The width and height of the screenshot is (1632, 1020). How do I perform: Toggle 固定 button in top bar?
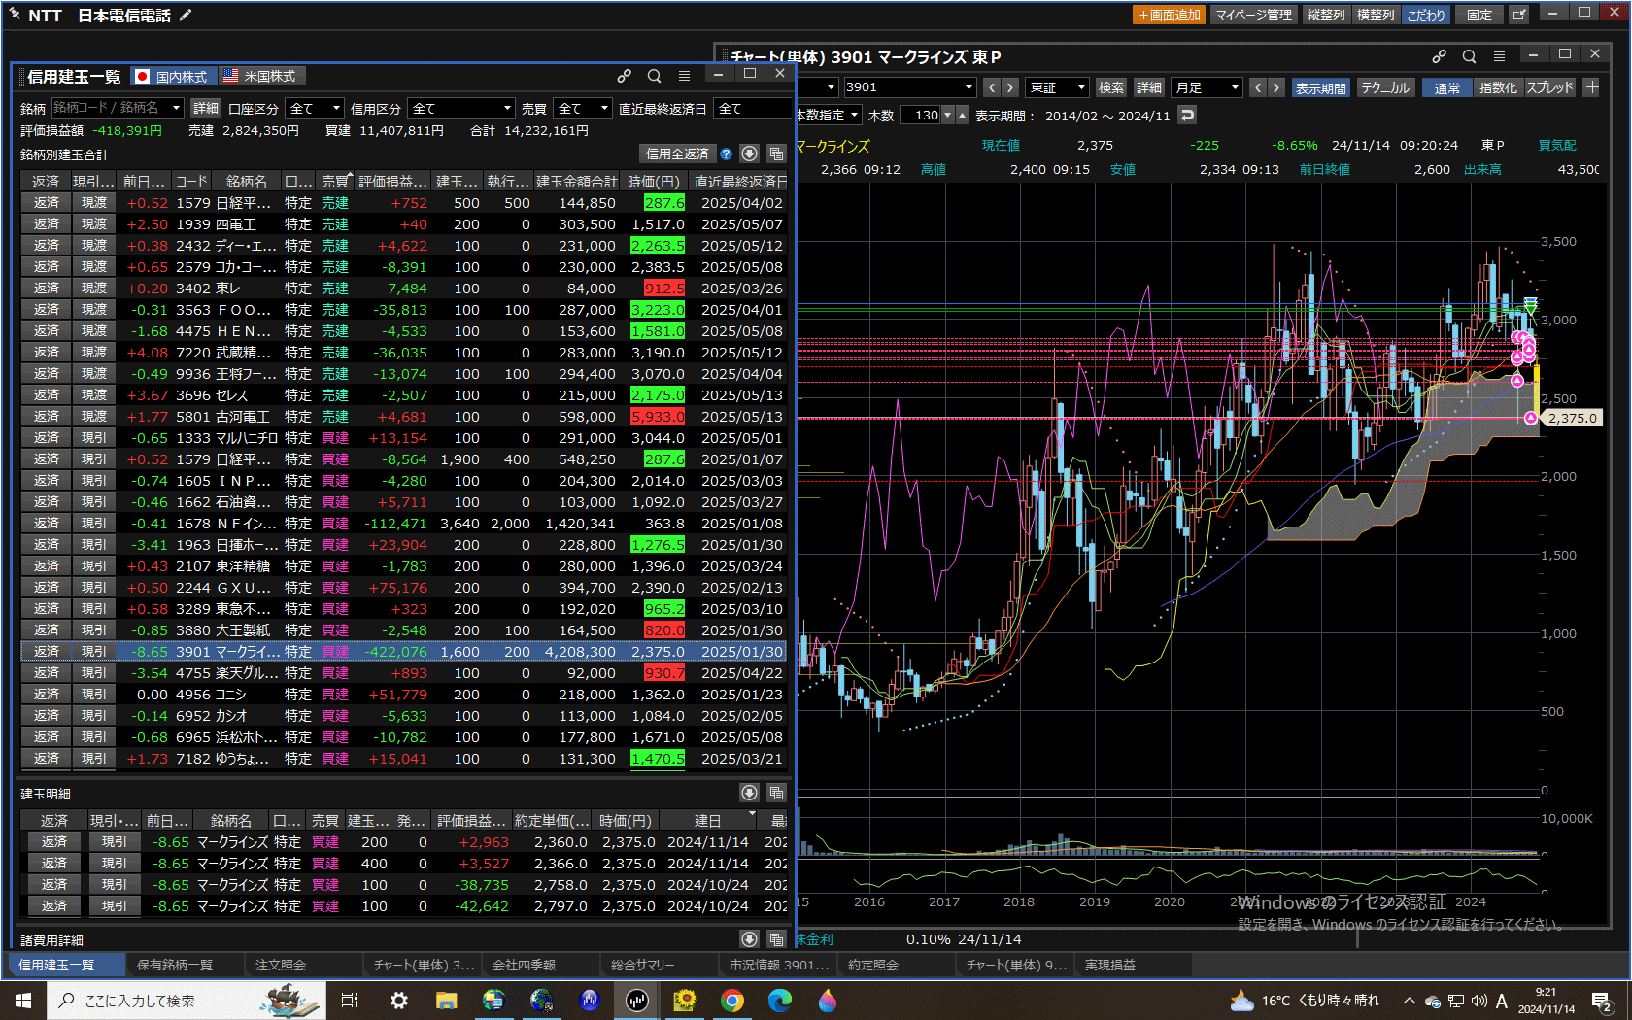(1479, 15)
